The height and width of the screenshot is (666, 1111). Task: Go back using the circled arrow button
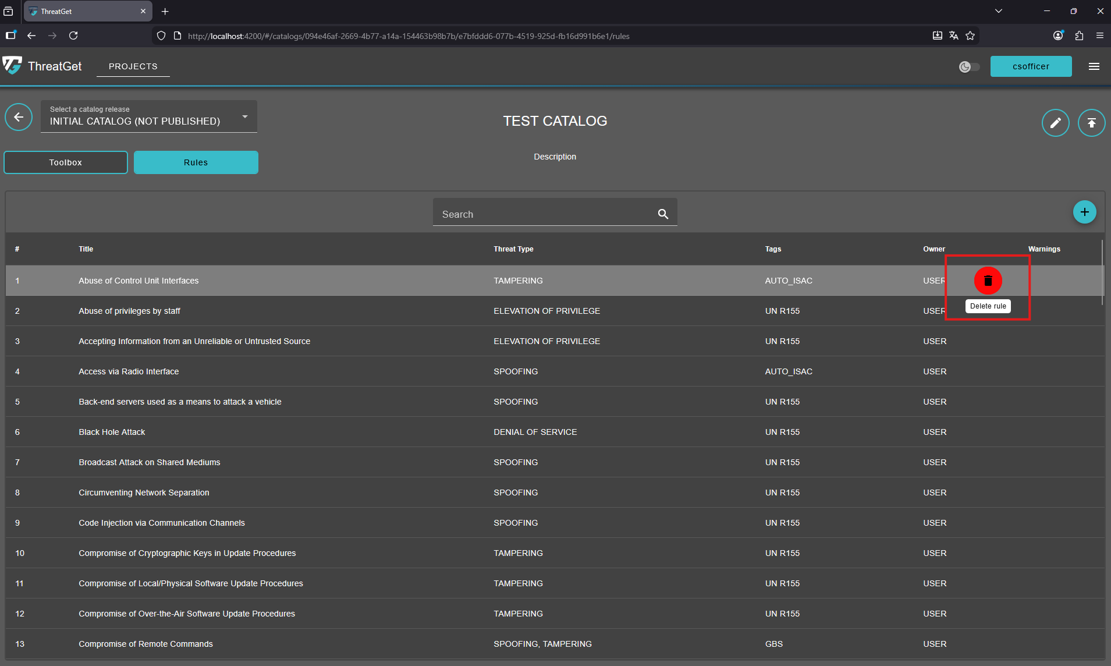tap(19, 118)
